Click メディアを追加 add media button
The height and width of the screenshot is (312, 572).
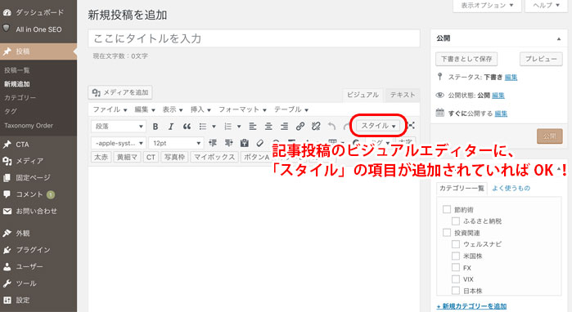tap(120, 92)
